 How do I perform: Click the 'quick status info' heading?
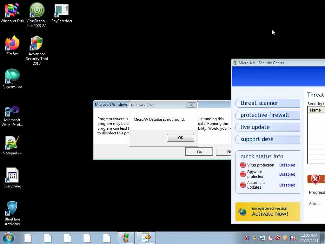[x=262, y=156]
